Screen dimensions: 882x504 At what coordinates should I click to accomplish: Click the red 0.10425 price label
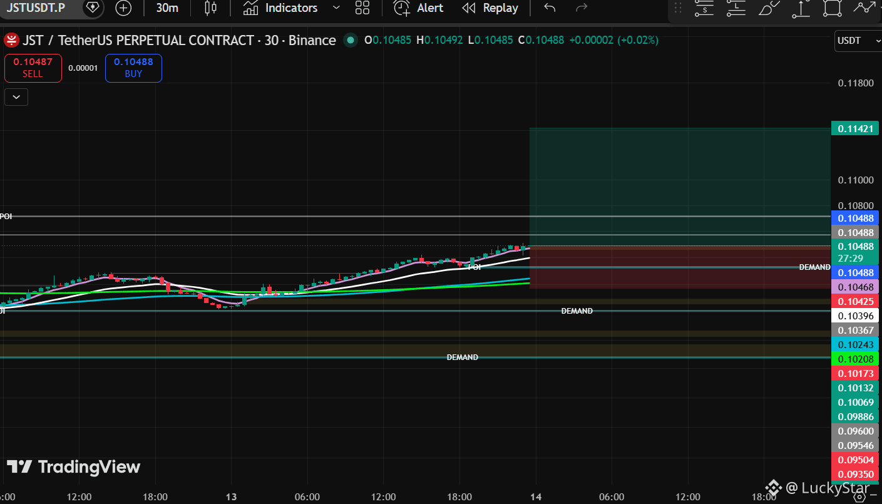click(x=854, y=302)
